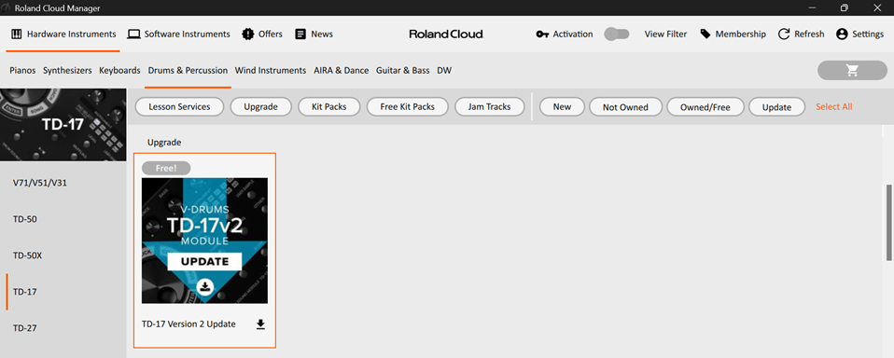Toggle the Not Owned filter
The image size is (894, 358).
point(625,107)
